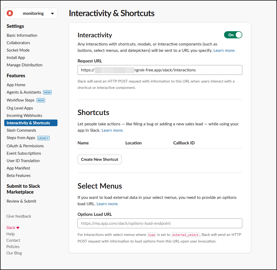Open Review & Submit page

(x=21, y=201)
